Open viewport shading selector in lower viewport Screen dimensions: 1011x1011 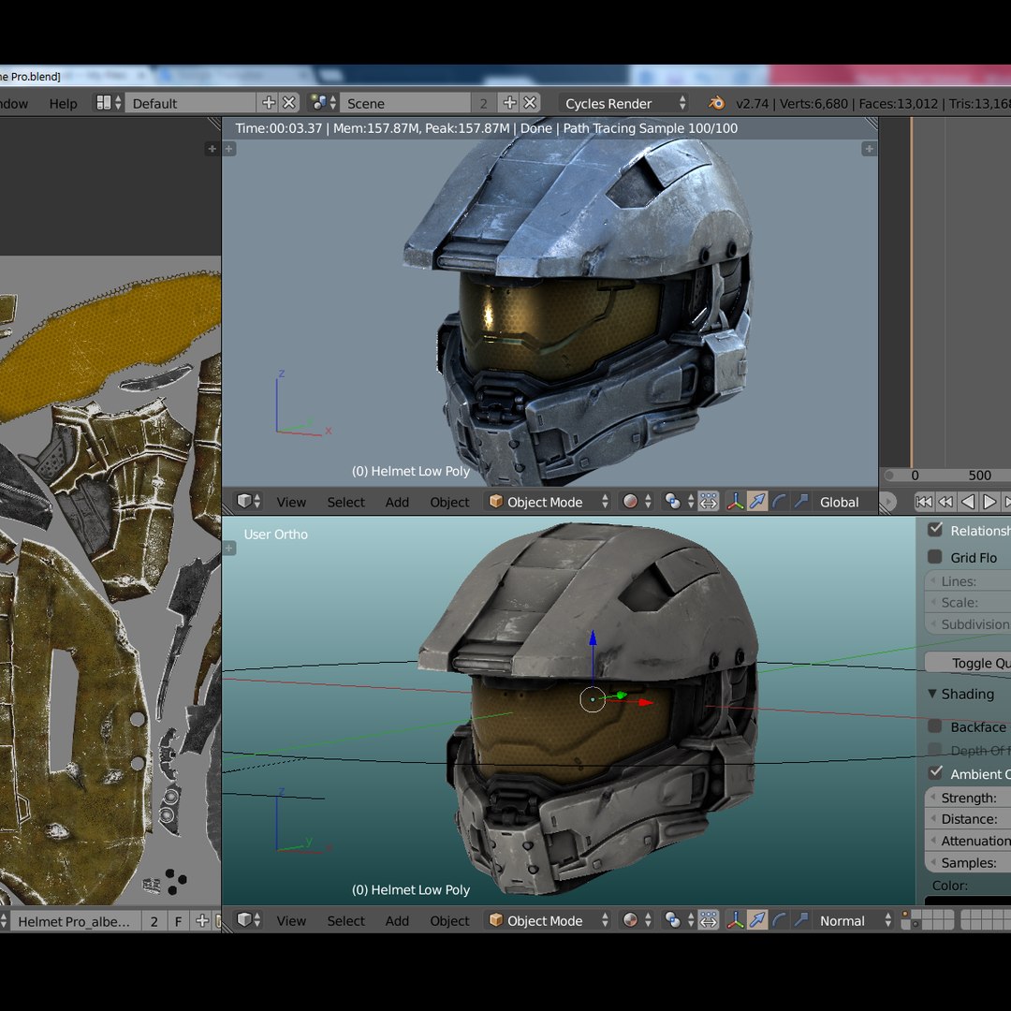pos(637,920)
